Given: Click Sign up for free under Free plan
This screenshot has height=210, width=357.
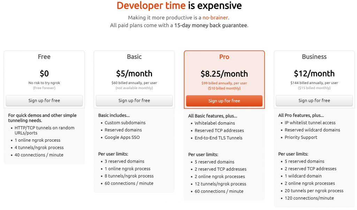Looking at the screenshot, I should click(44, 101).
